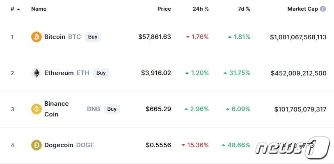Click the Binance Coin logo icon
The height and width of the screenshot is (164, 334).
(x=37, y=109)
